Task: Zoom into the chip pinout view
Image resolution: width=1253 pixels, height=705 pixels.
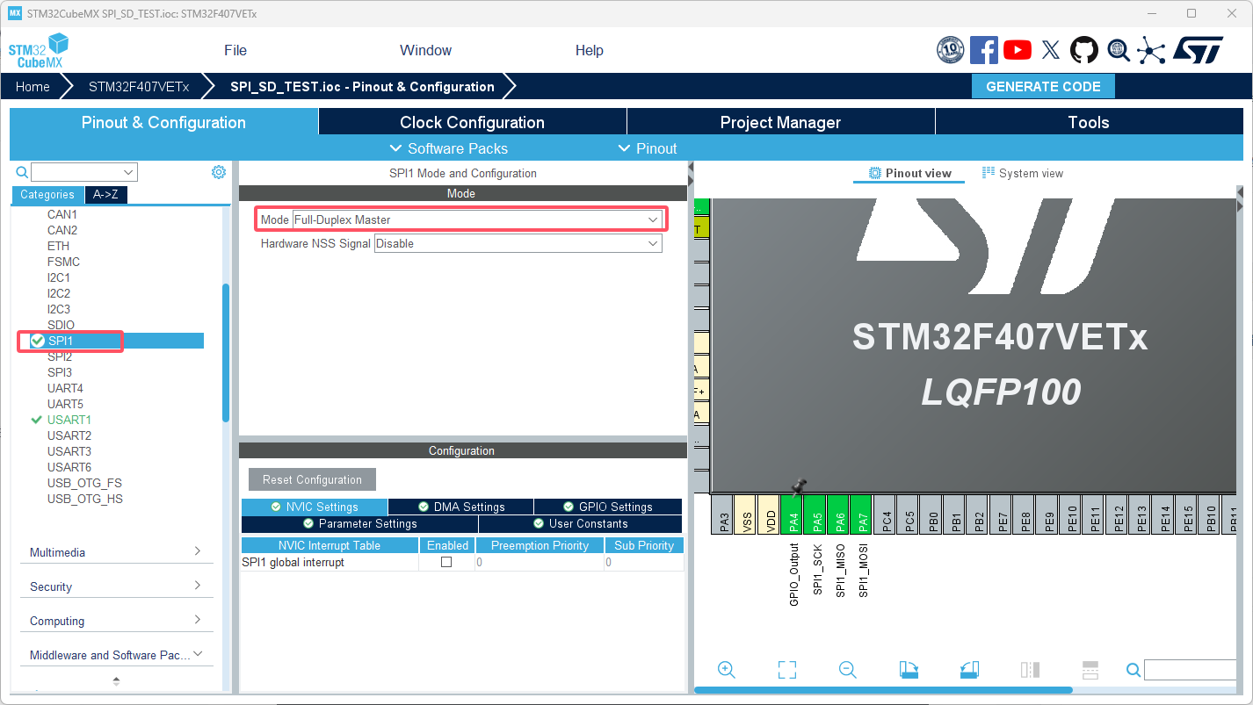Action: point(727,669)
